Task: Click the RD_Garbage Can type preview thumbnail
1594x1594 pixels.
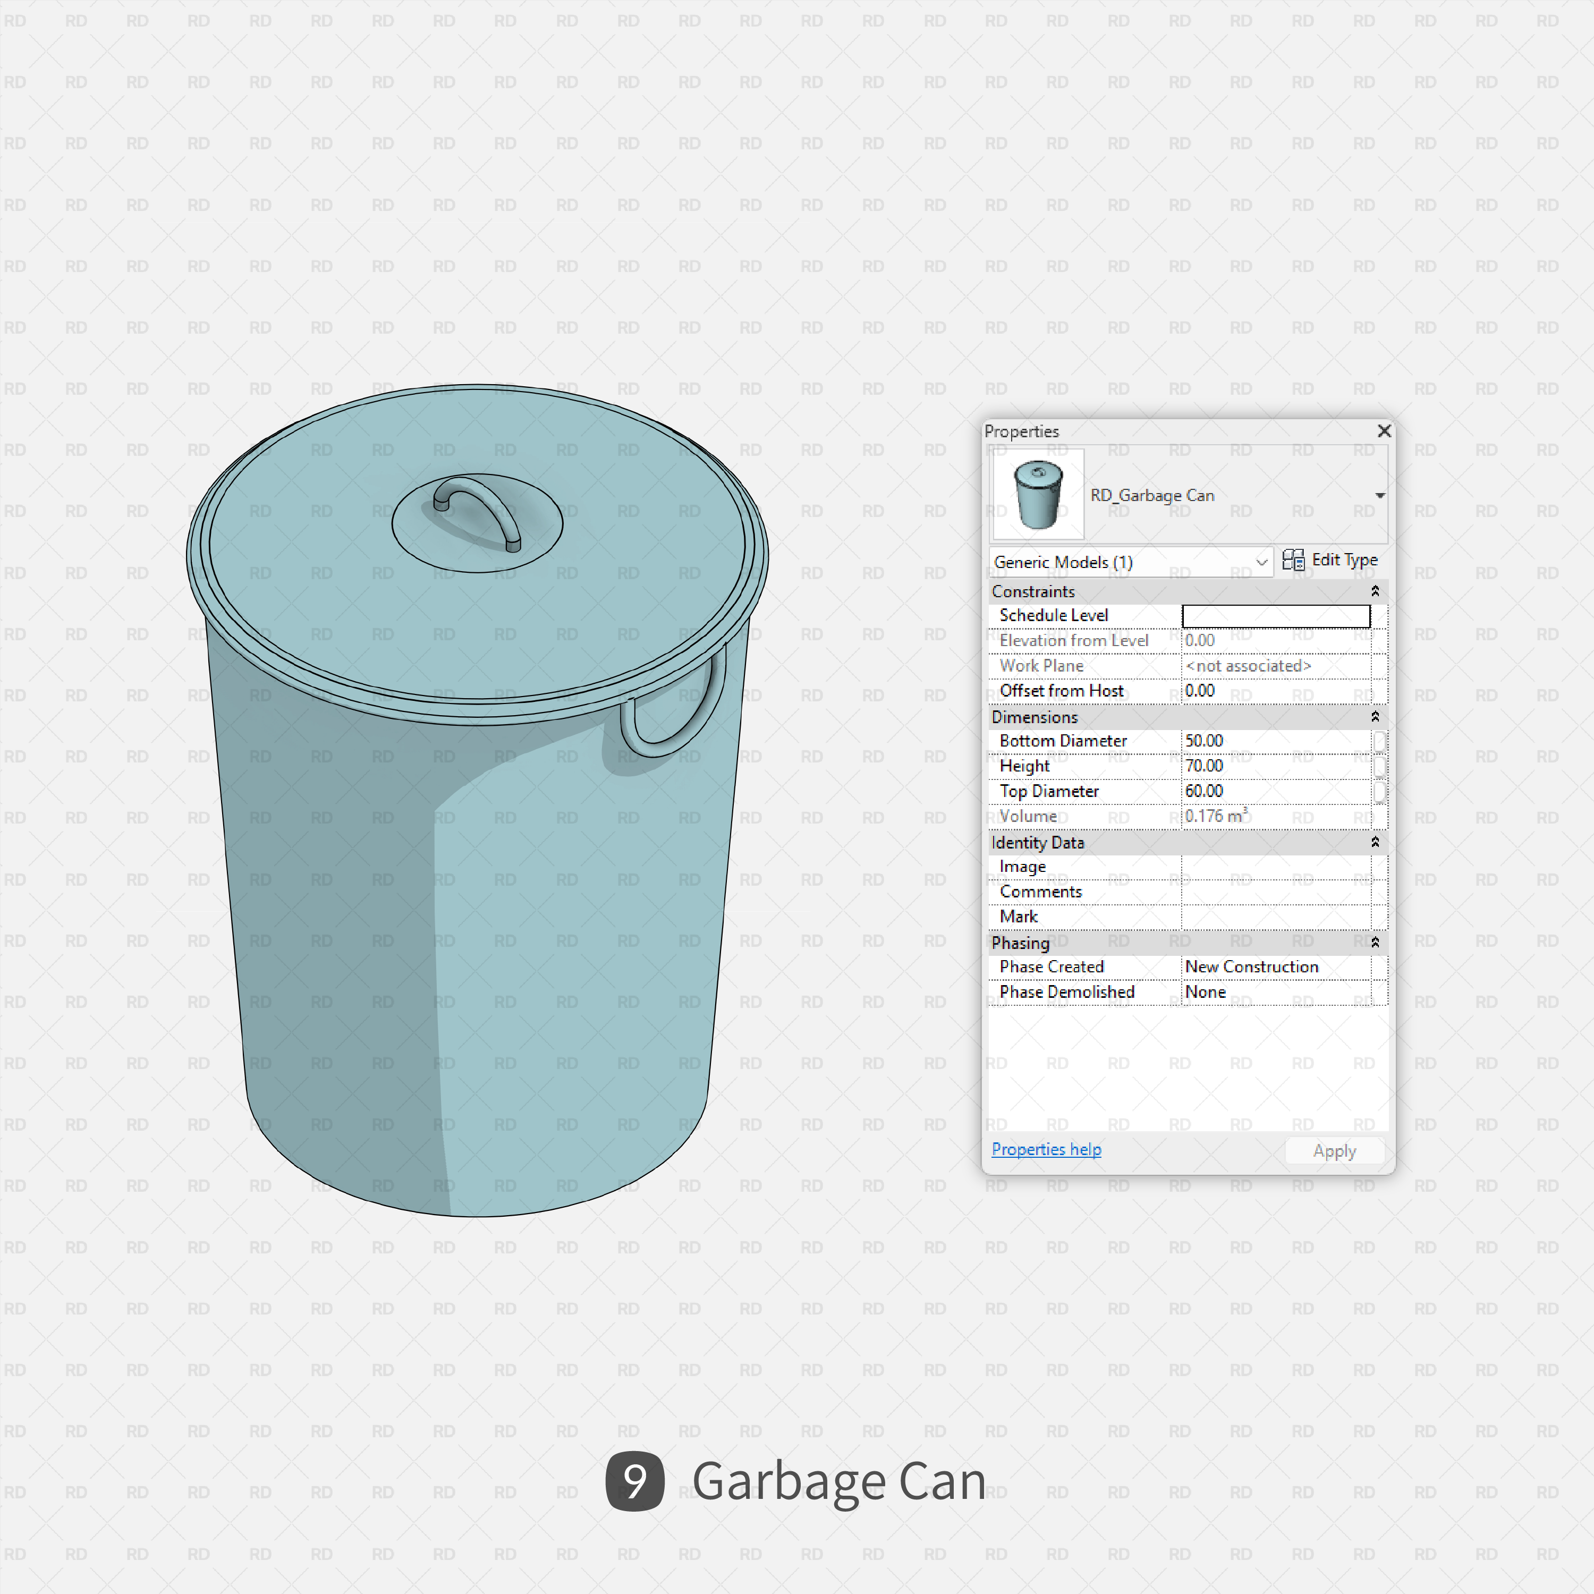Action: click(1038, 494)
